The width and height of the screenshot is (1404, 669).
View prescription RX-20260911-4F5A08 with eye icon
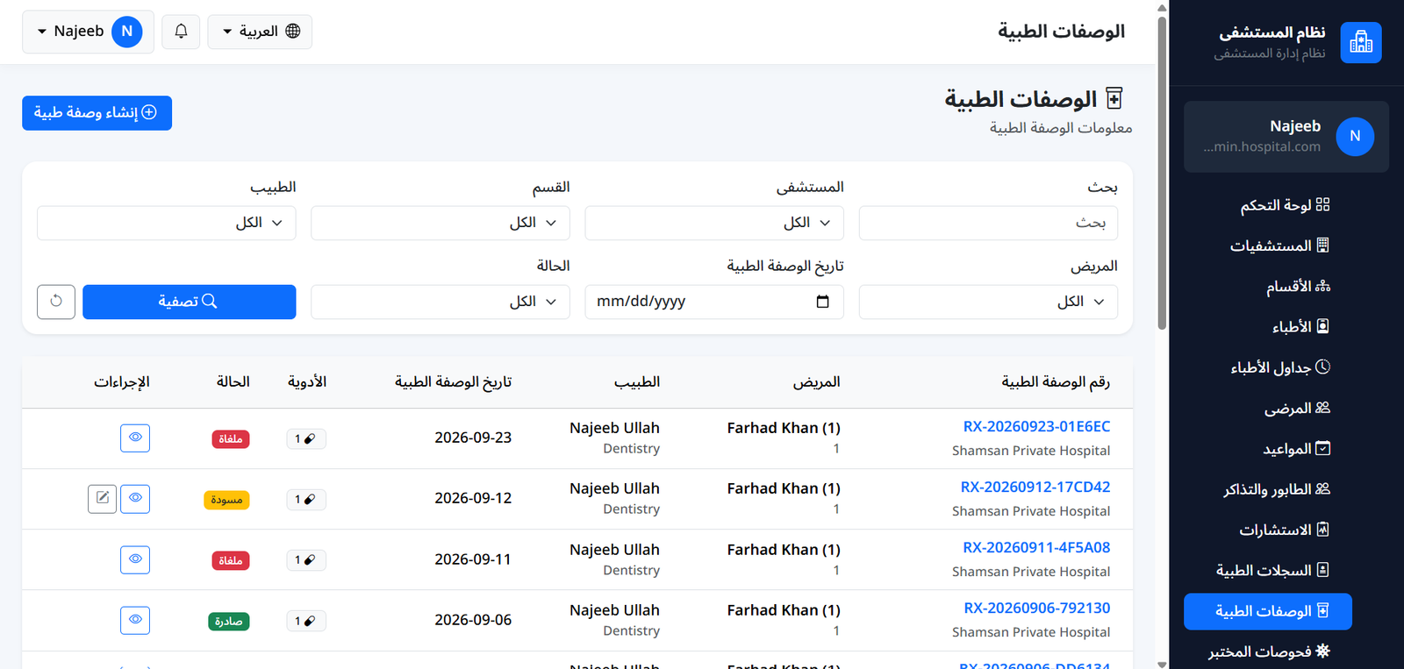pyautogui.click(x=135, y=559)
